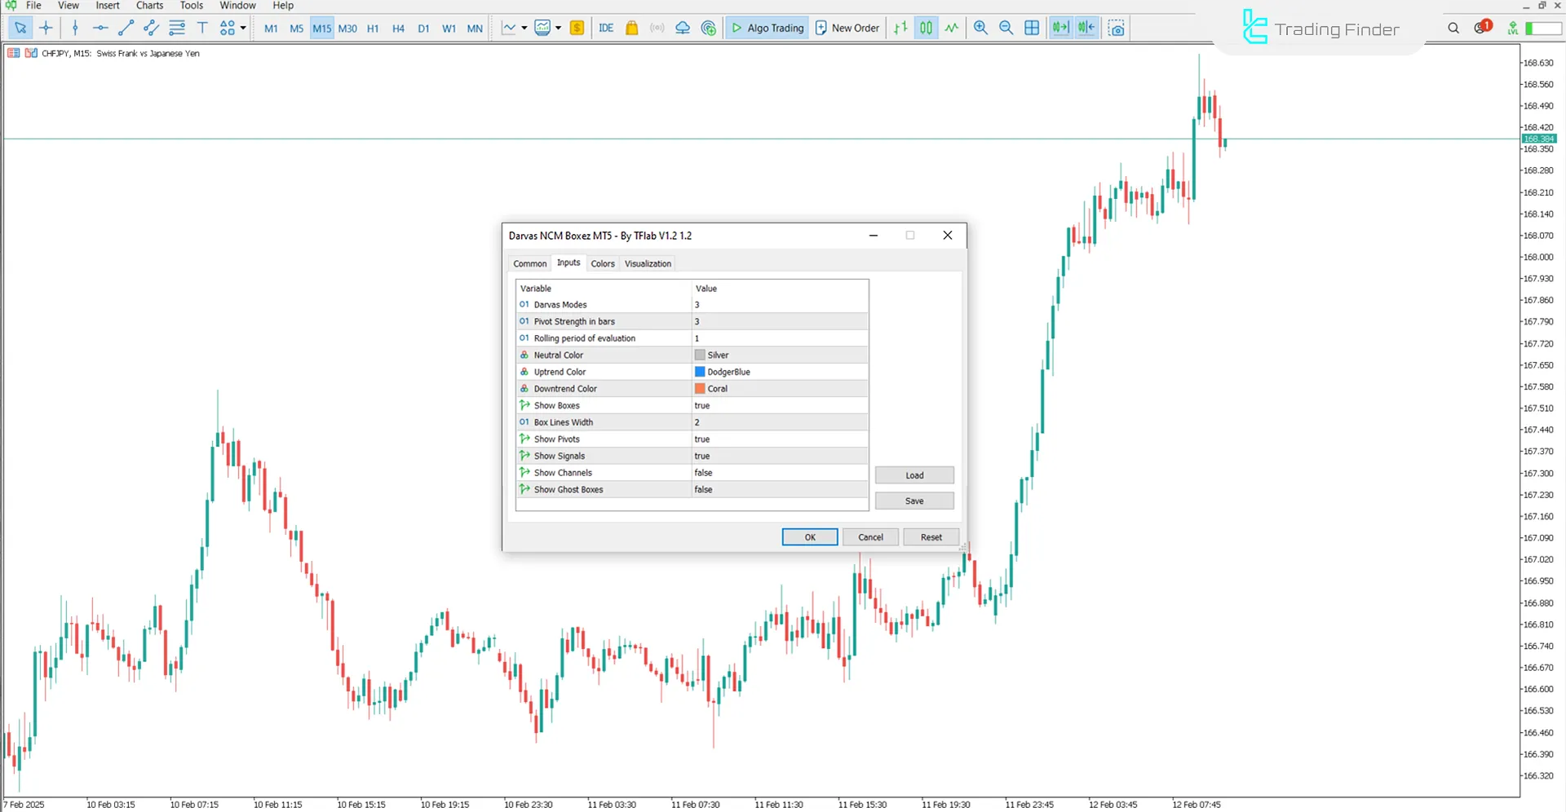This screenshot has width=1566, height=812.
Task: Activate the Text insertion tool
Action: click(202, 28)
